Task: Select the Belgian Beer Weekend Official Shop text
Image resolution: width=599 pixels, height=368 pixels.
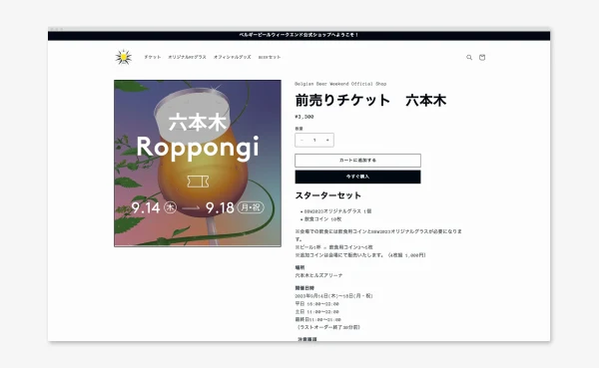Action: (x=340, y=84)
